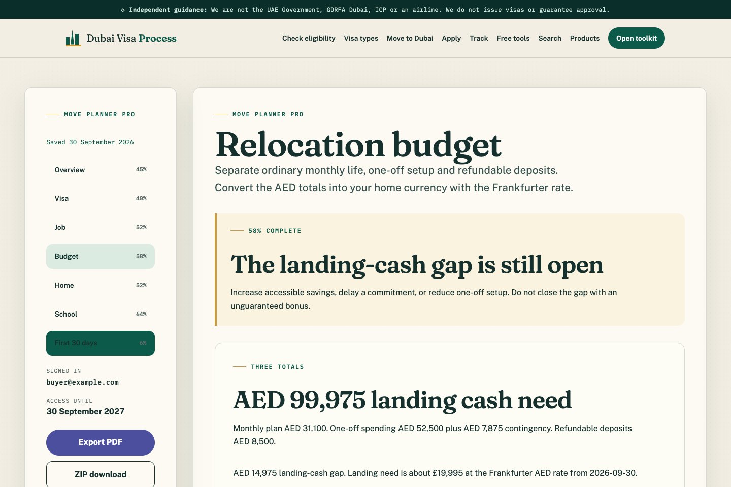Screen dimensions: 731x487
Task: Open the Dubai Visa Process home link
Action: point(121,38)
